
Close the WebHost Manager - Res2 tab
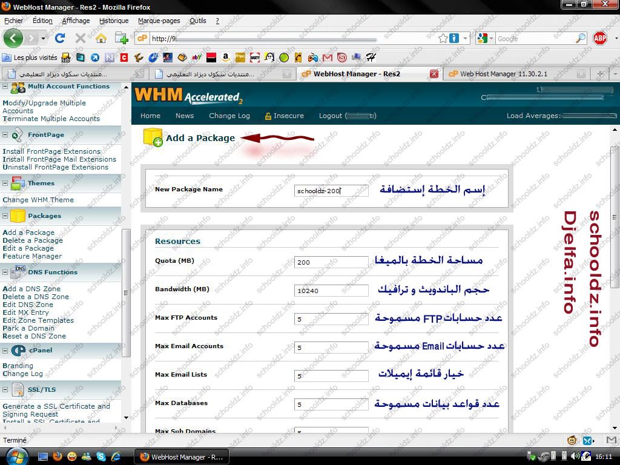(434, 74)
